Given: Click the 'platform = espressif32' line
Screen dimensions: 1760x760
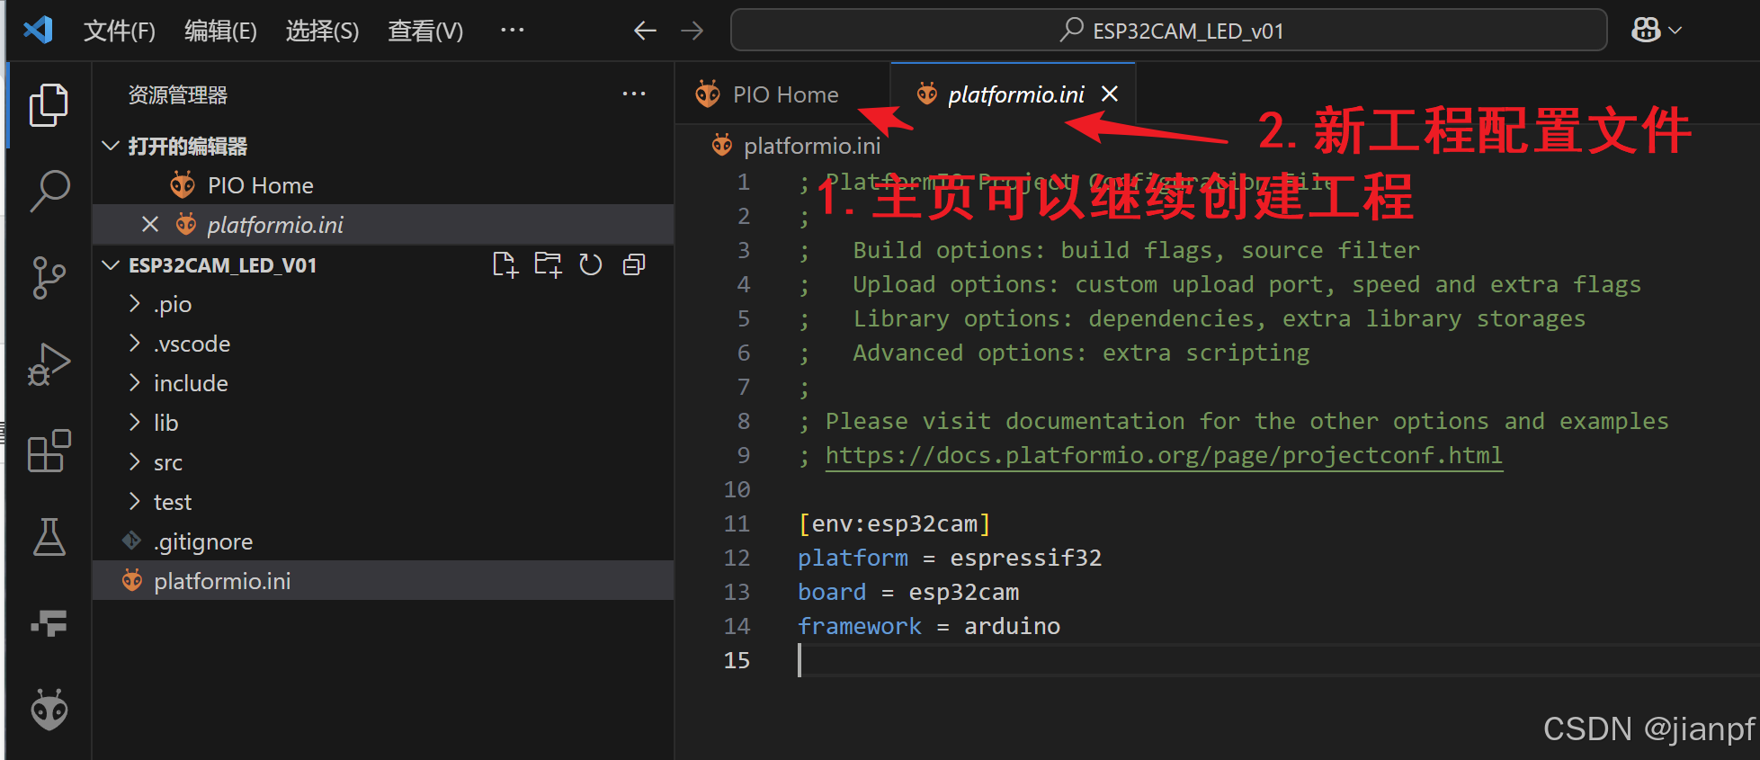Looking at the screenshot, I should pos(950,558).
